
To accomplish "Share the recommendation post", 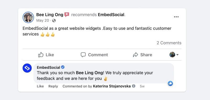I will pyautogui.click(x=143, y=55).
